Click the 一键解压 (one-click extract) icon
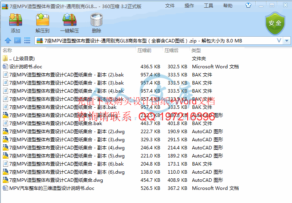This screenshot has width=292, height=203. pyautogui.click(x=70, y=20)
